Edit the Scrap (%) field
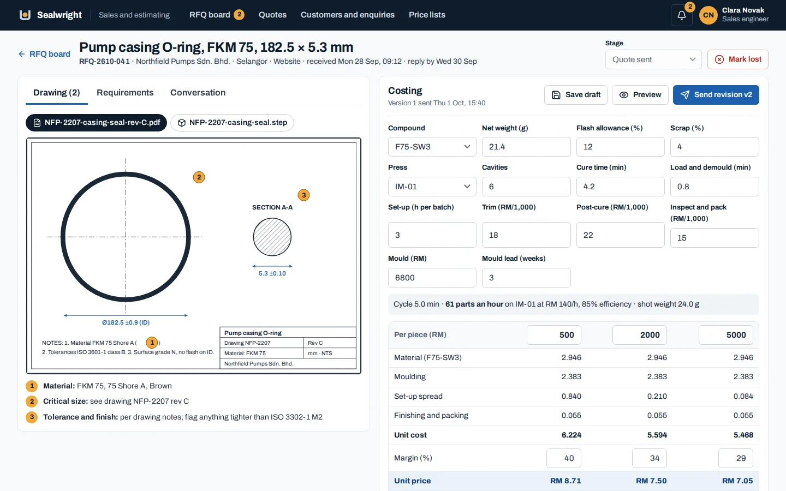Viewport: 786px width, 491px height. 714,147
